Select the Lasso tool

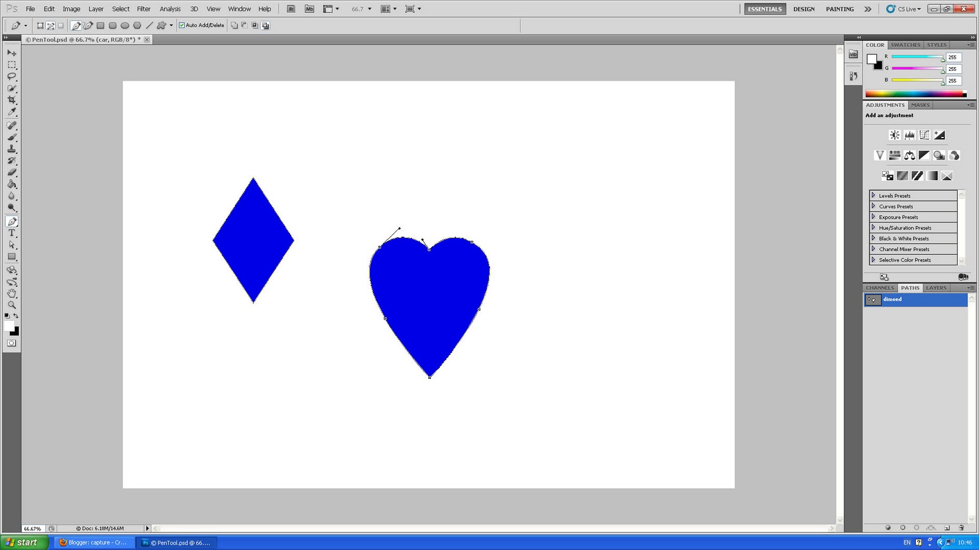coord(12,76)
